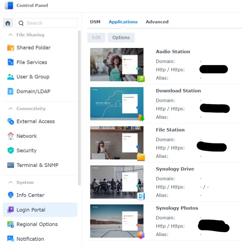Click the Download Station arrows badge
This screenshot has width=242, height=246.
141,118
